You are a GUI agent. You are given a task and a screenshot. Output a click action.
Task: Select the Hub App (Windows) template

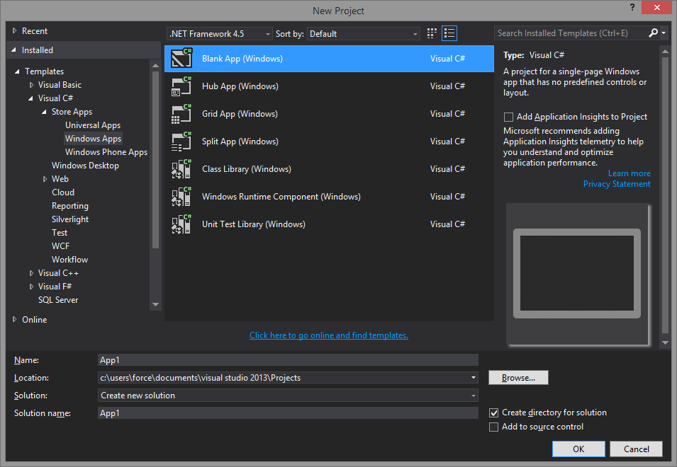click(241, 86)
